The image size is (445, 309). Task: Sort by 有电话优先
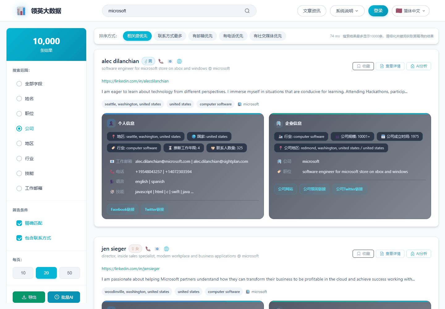pyautogui.click(x=233, y=36)
